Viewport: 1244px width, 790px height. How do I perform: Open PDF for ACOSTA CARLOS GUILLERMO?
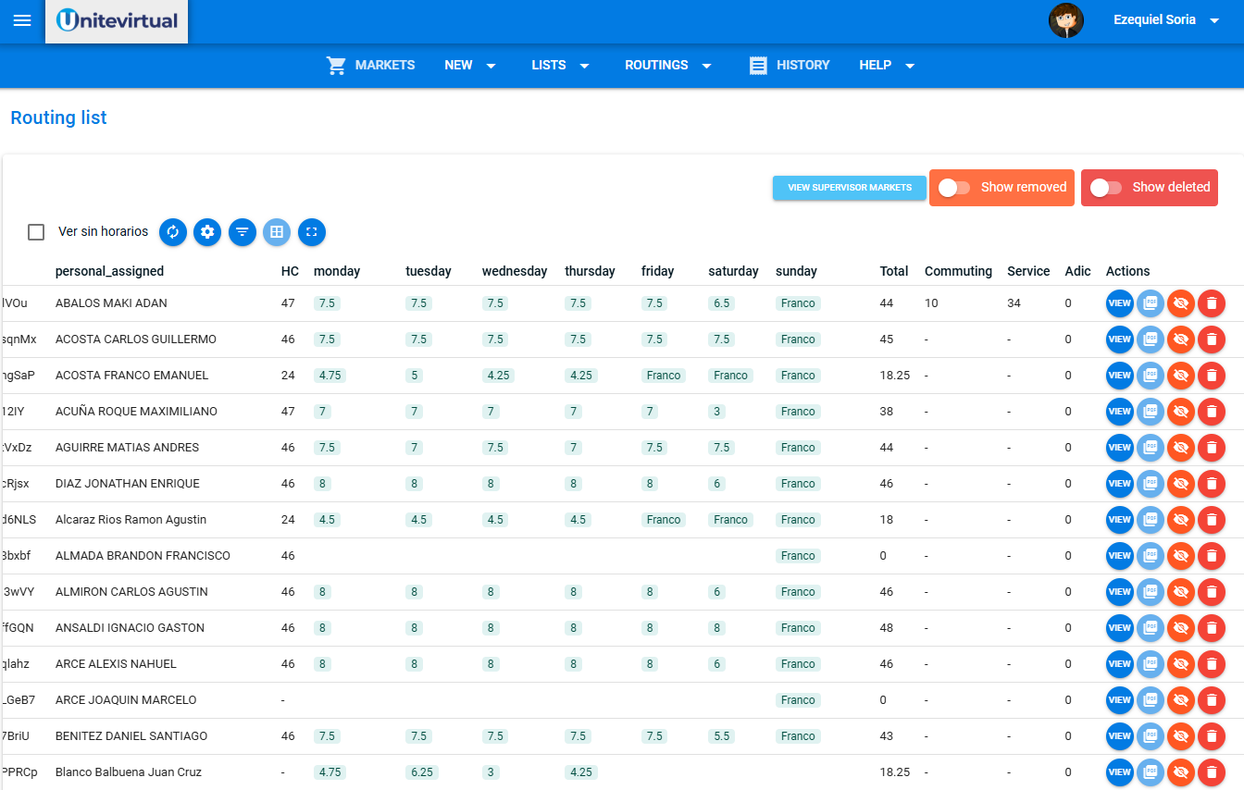click(x=1151, y=339)
